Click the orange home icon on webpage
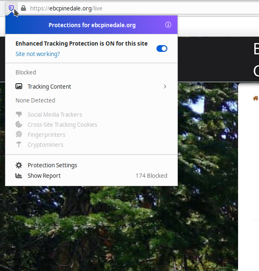The image size is (259, 271). pos(255,98)
